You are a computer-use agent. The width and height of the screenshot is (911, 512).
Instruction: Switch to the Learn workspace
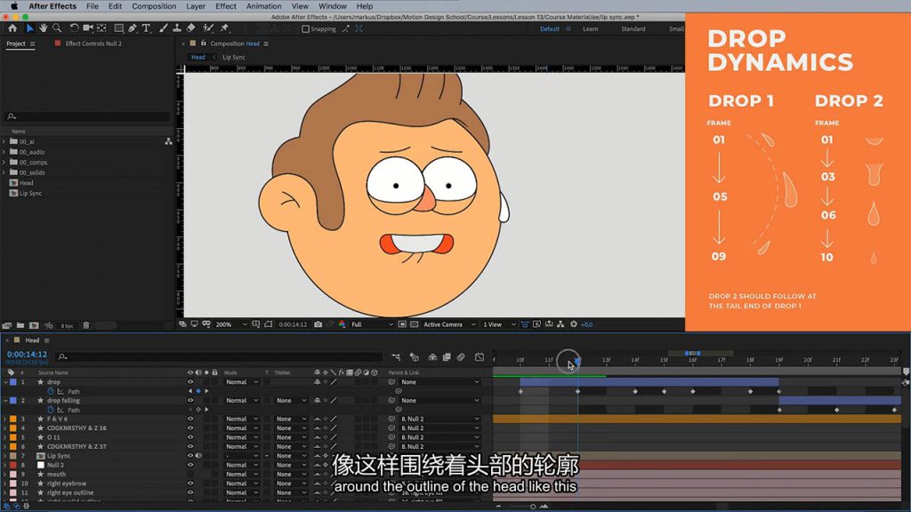591,29
